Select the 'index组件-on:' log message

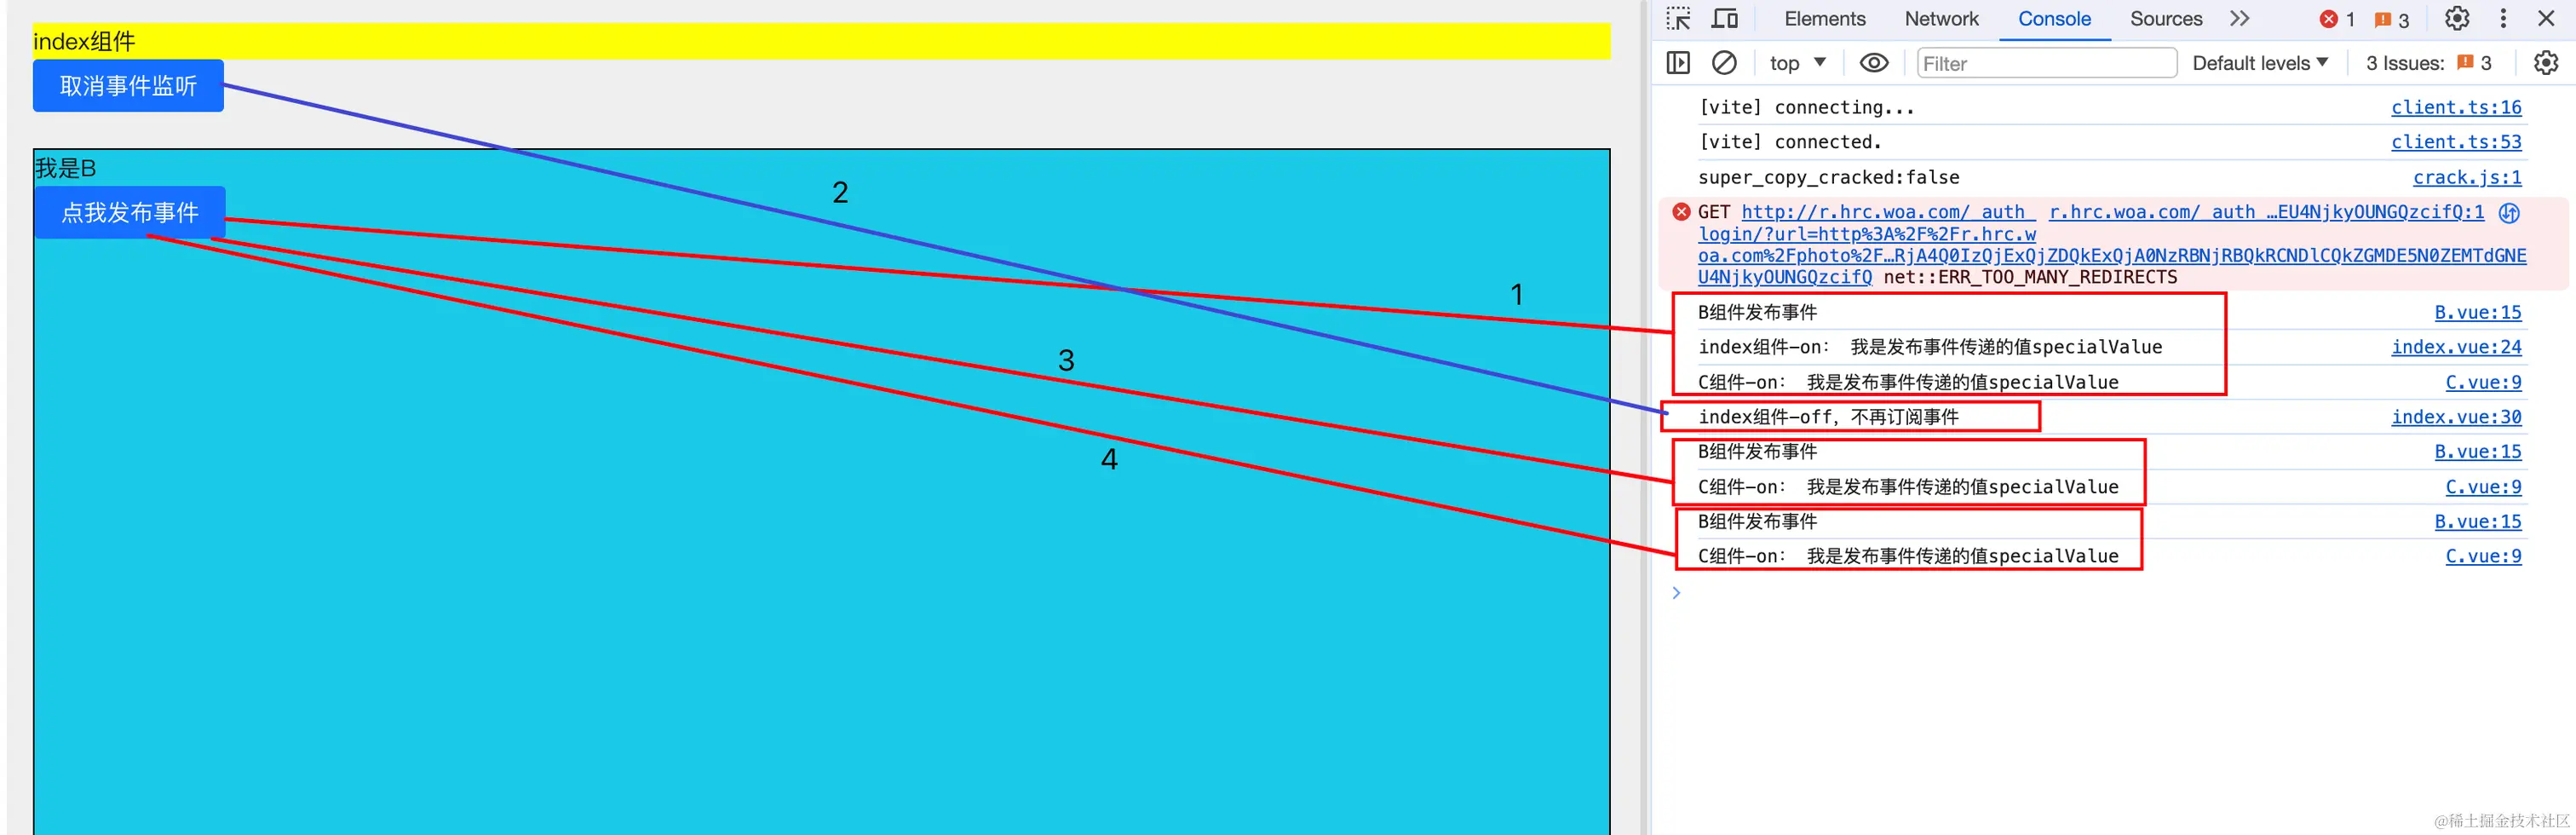coord(1930,347)
